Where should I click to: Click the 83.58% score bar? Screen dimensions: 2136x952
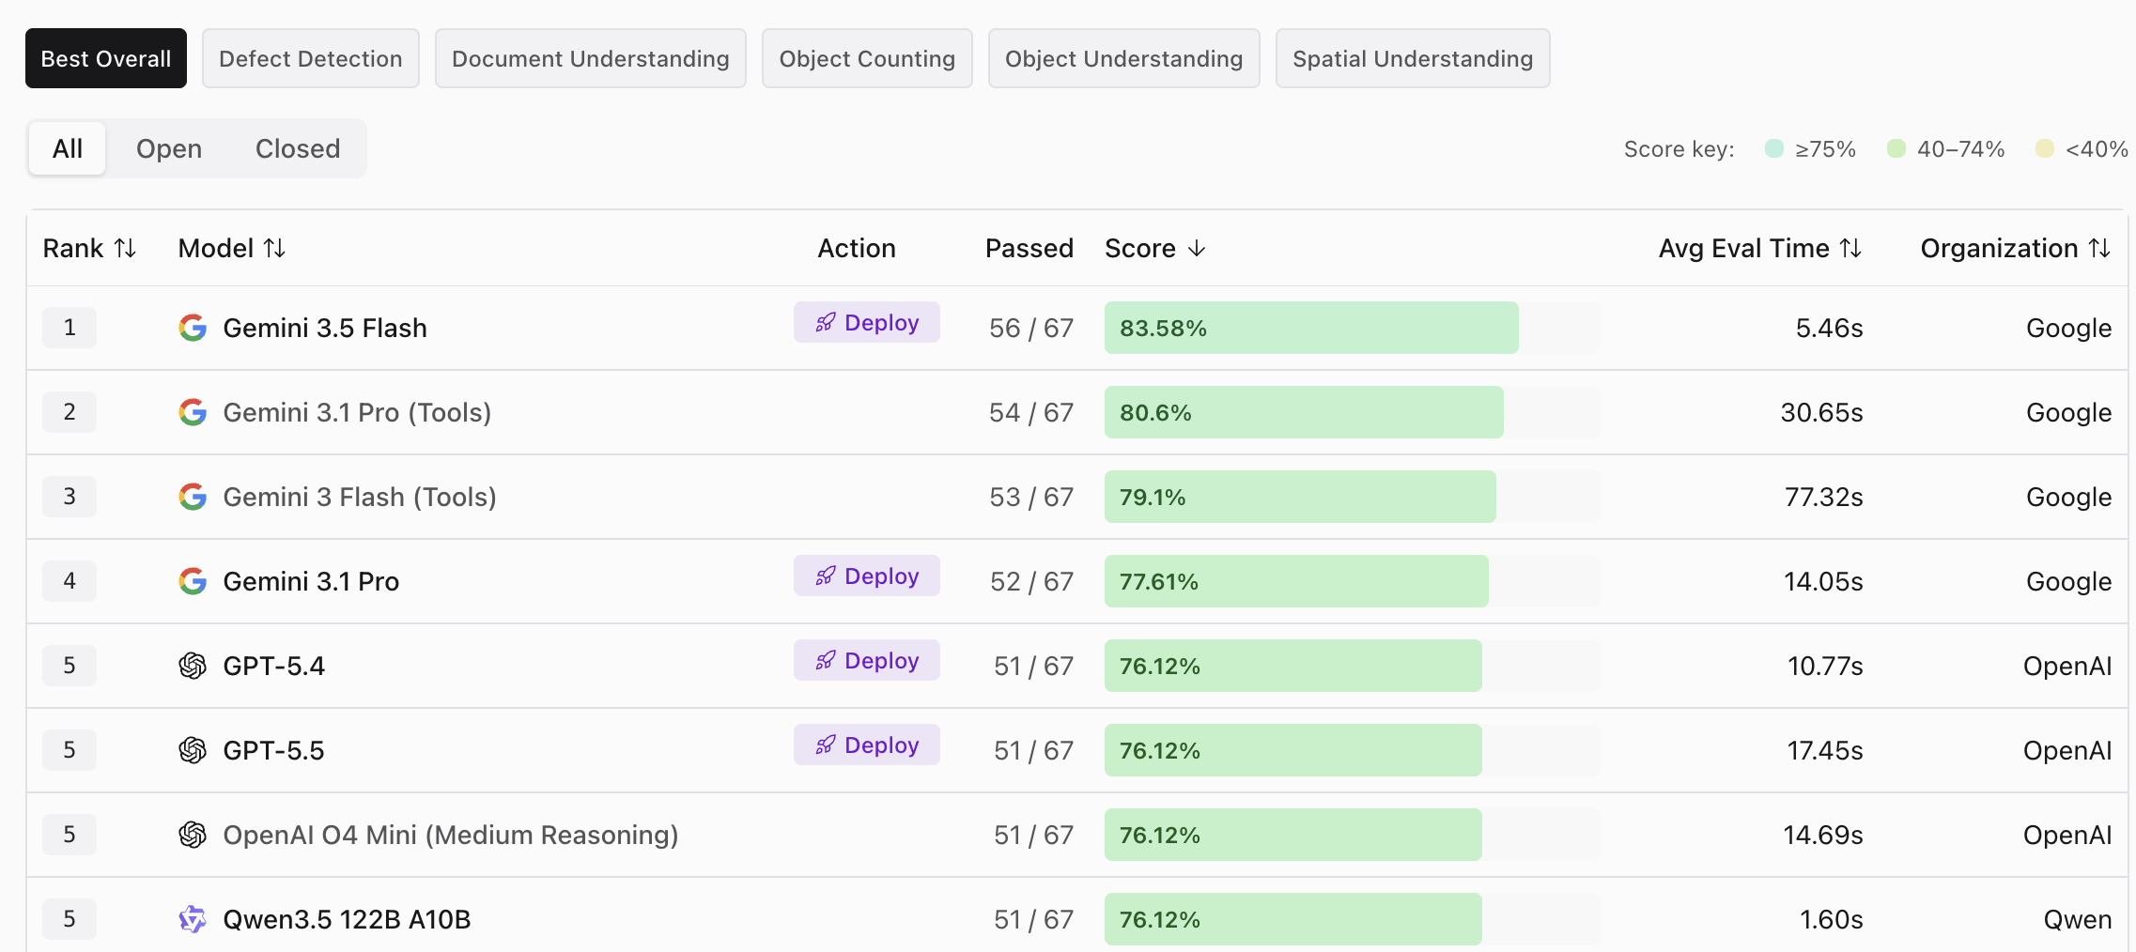point(1311,328)
